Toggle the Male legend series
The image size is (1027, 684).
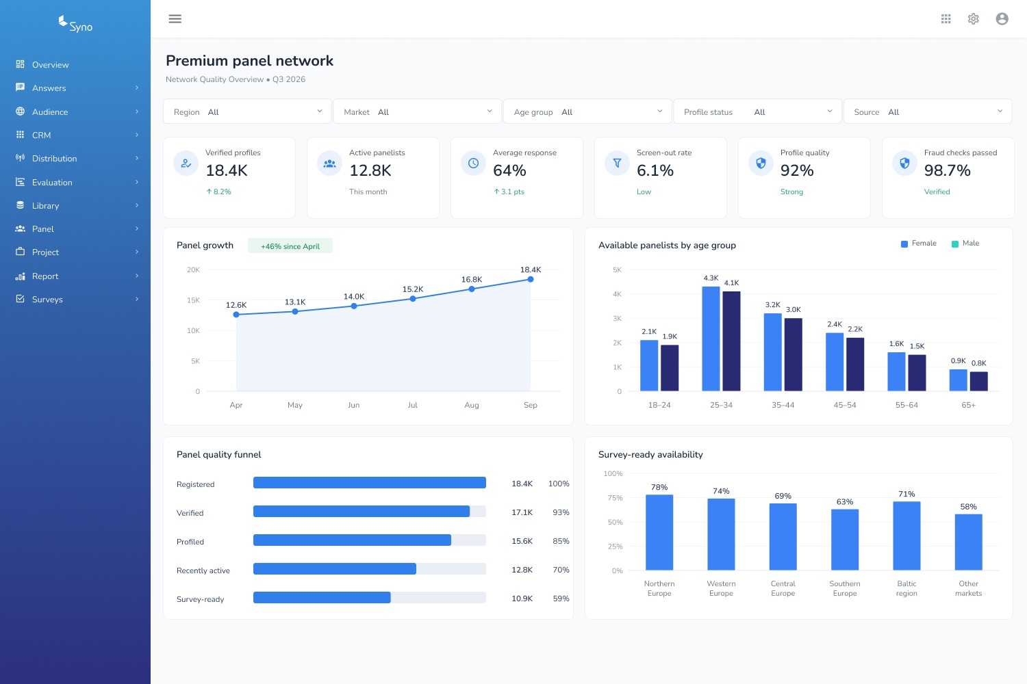(965, 244)
